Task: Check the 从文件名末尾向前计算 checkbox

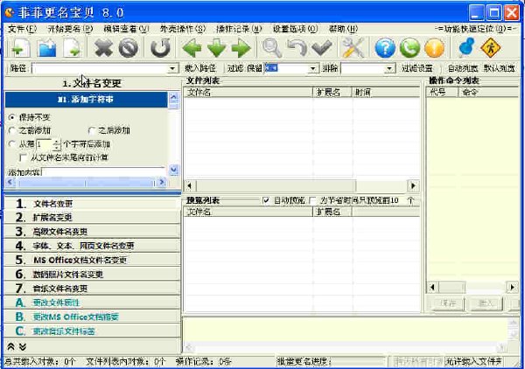Action: point(23,157)
